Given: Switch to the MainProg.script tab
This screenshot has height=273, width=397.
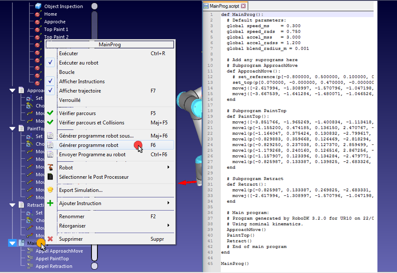Looking at the screenshot, I should [x=224, y=6].
